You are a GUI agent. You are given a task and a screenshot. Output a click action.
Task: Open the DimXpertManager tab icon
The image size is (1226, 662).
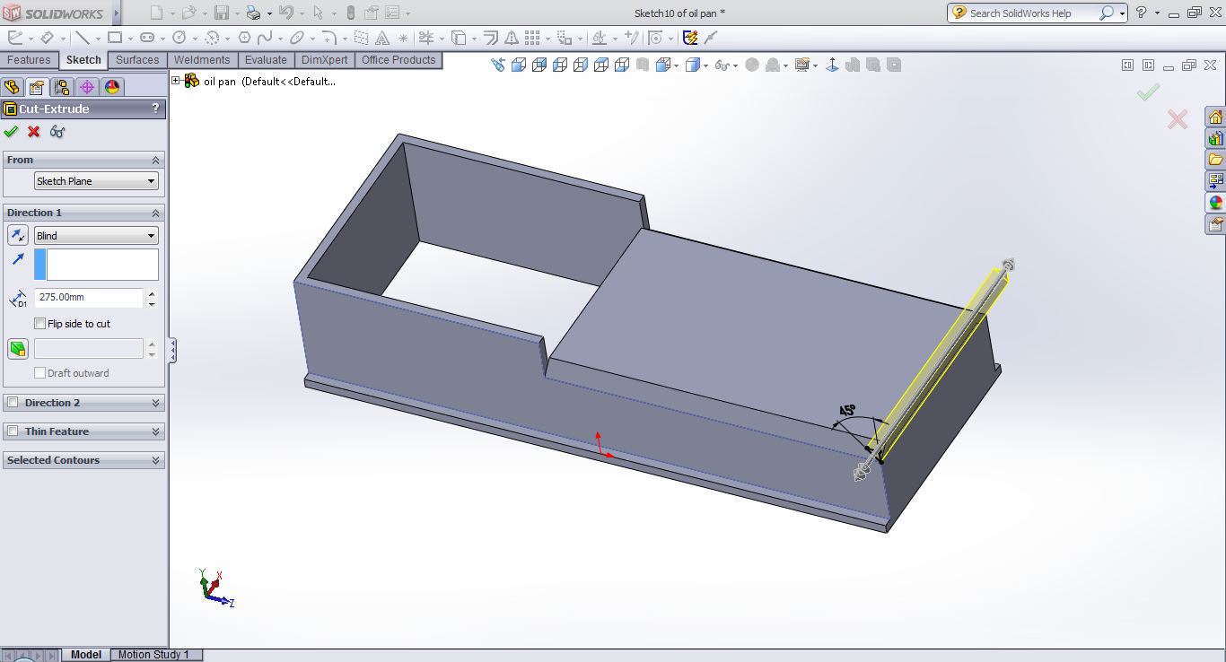[x=87, y=87]
